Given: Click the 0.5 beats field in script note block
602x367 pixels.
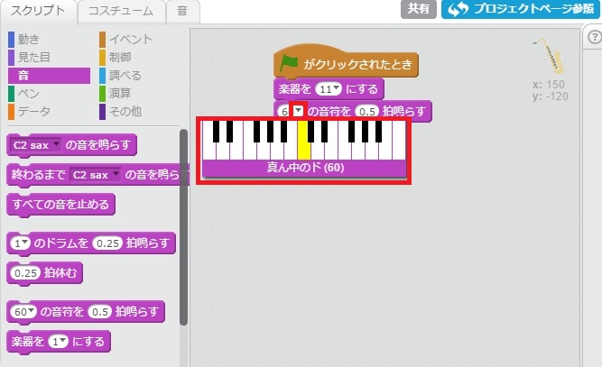Looking at the screenshot, I should (367, 112).
